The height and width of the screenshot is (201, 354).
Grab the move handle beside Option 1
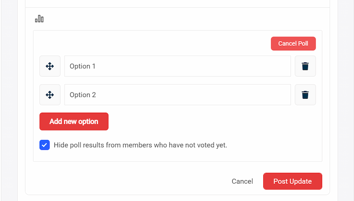pos(50,66)
